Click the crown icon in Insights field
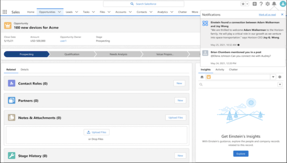The width and height of the screenshot is (287, 163). coord(209,77)
